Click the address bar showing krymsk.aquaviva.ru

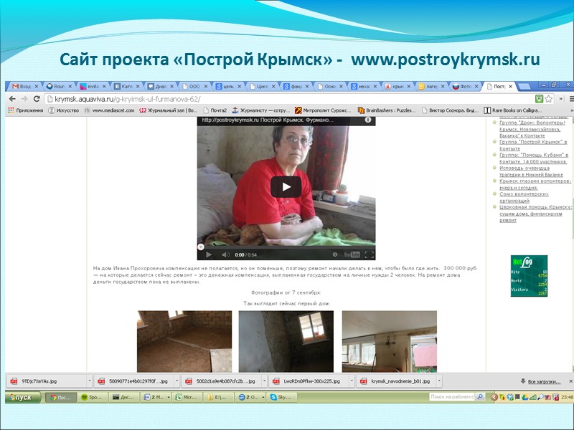pos(289,99)
